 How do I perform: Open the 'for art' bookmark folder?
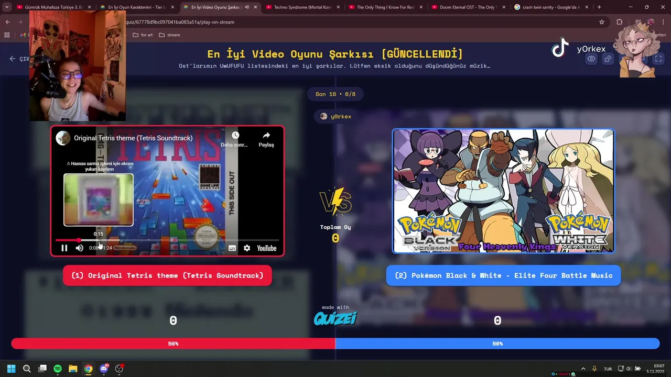(x=143, y=35)
